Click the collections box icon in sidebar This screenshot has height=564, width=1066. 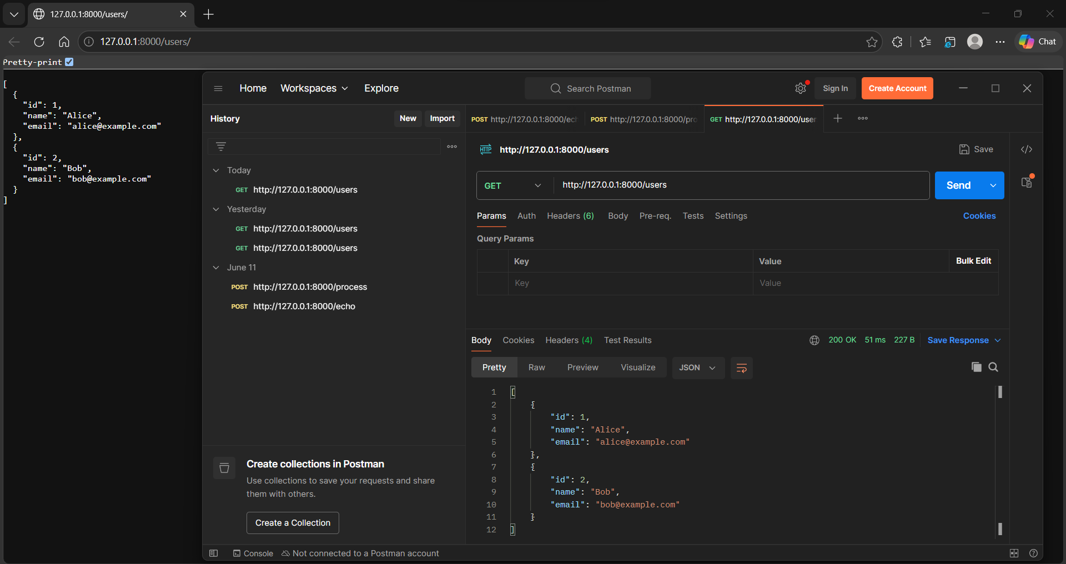[224, 468]
